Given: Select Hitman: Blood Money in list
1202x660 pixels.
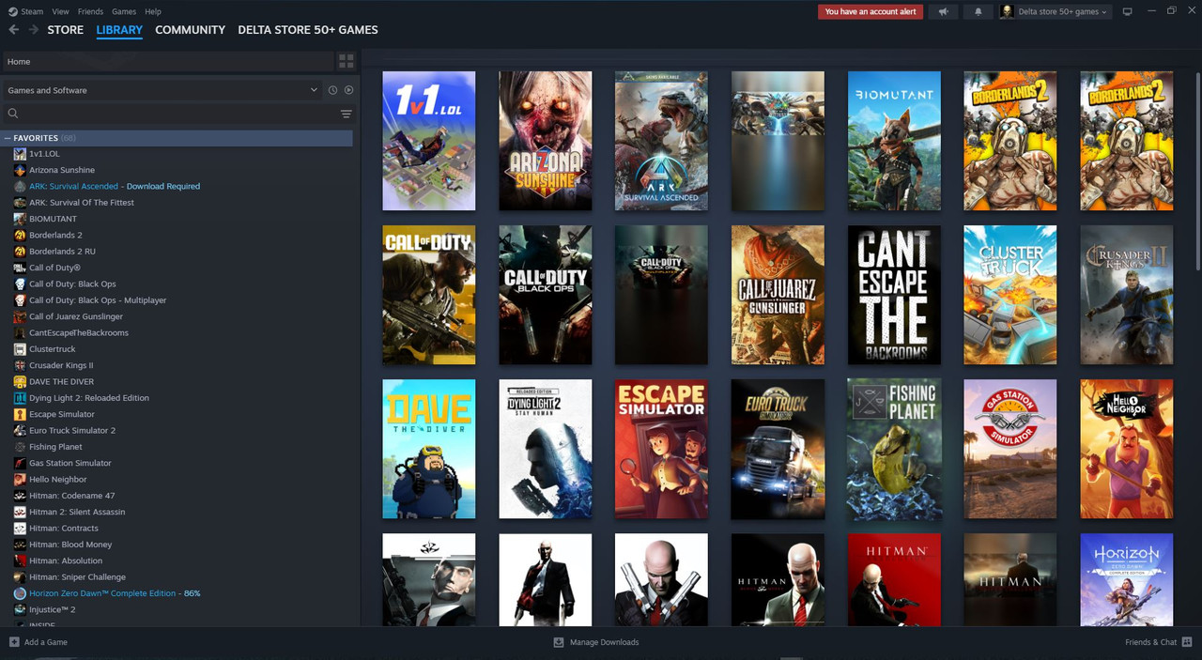Looking at the screenshot, I should [x=70, y=545].
